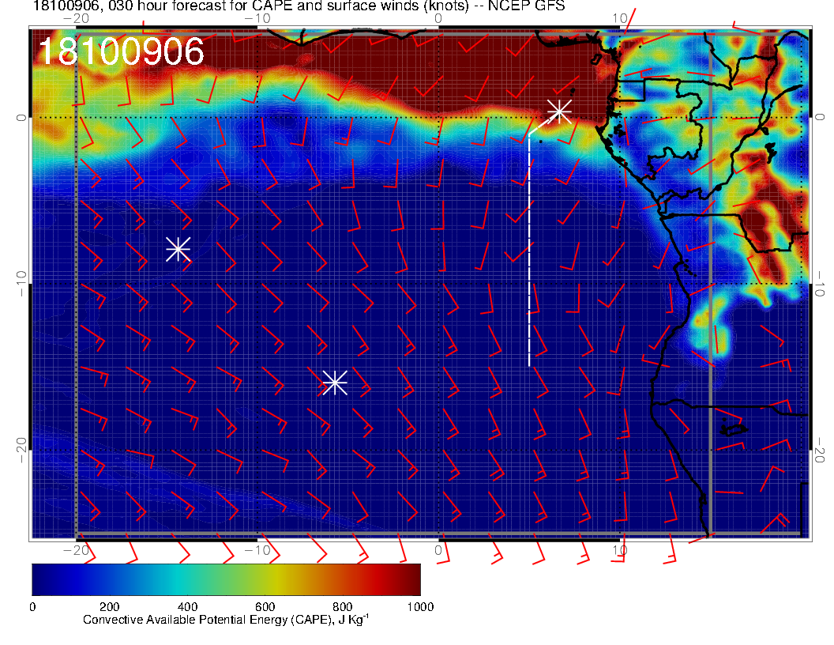The image size is (834, 645).
Task: Click the white asterisk marker near the equator
Action: tap(559, 111)
